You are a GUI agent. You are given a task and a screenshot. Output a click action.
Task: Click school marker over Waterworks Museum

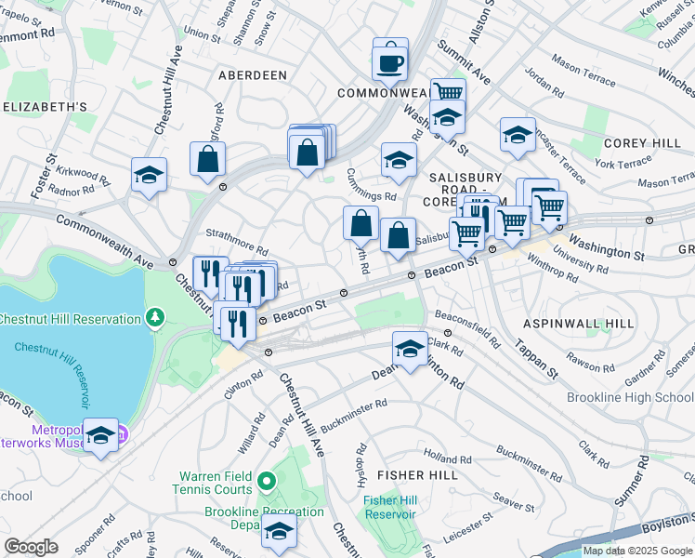tap(101, 437)
